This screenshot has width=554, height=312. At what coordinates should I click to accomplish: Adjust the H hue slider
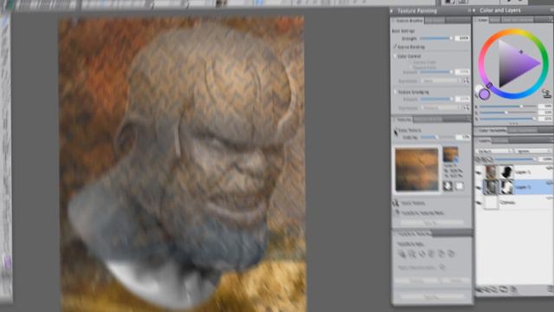(x=507, y=106)
